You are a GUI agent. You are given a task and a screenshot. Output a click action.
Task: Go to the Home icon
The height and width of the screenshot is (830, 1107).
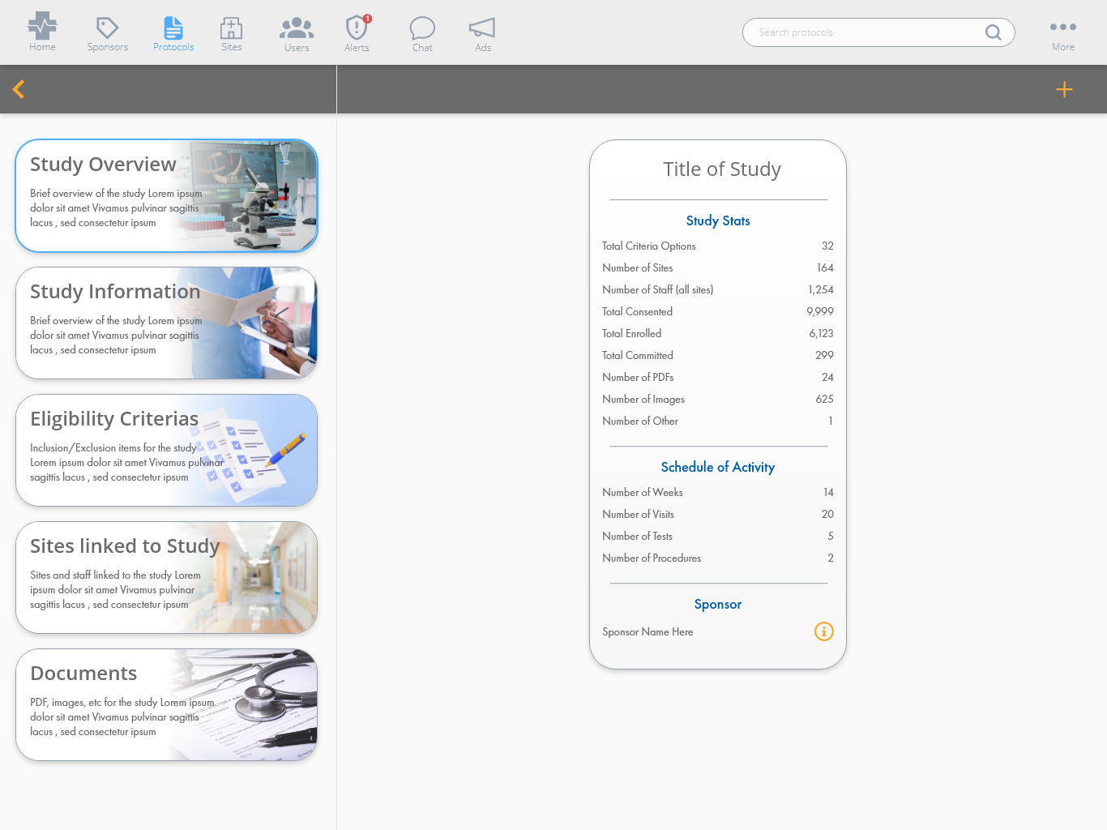pos(42,28)
